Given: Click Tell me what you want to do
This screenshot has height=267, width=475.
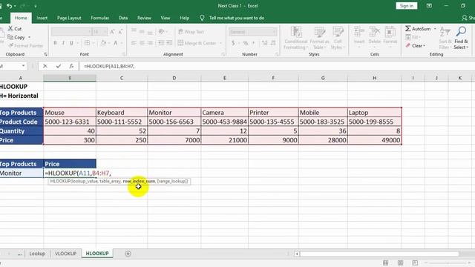Looking at the screenshot, I should (x=236, y=18).
